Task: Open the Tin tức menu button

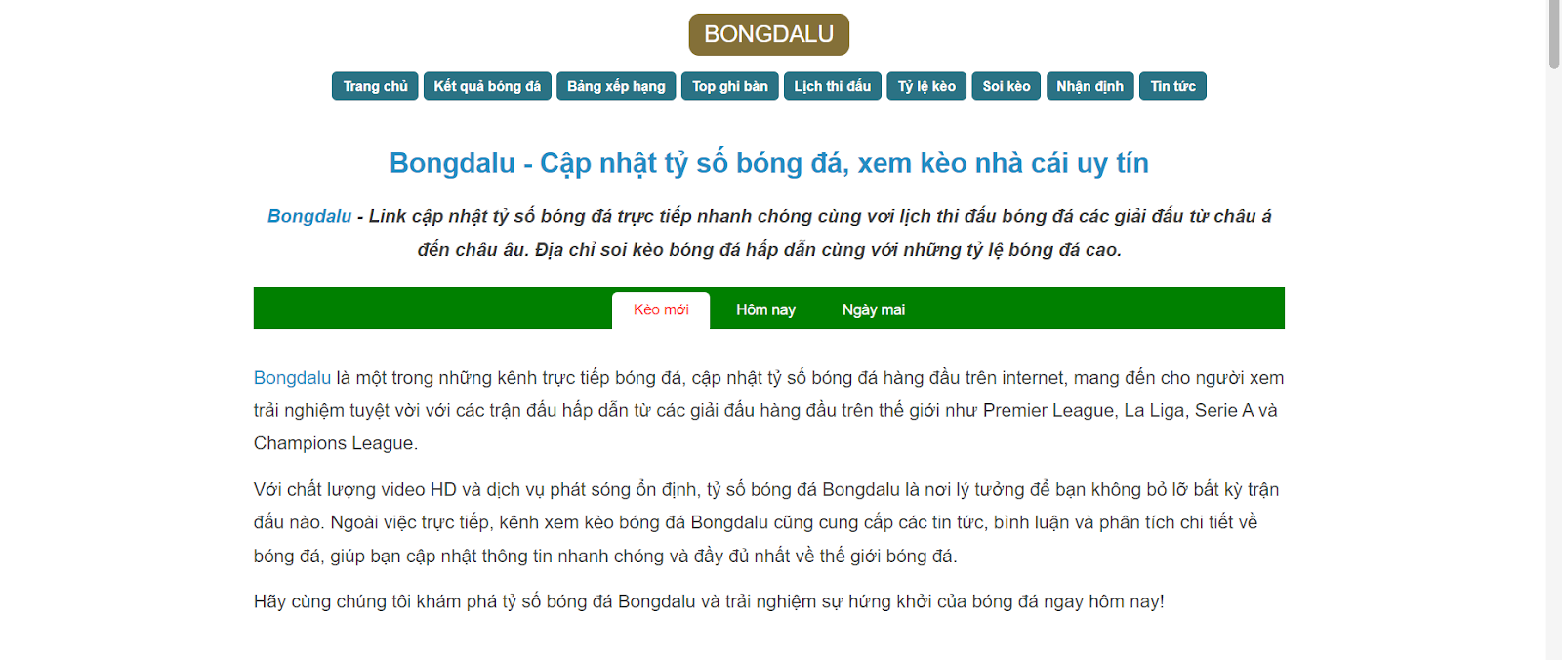Action: [x=1172, y=86]
